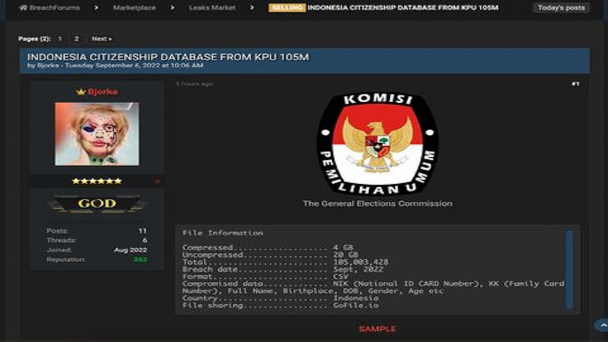Click the yellow SELLING tag
Screen dimensions: 608x342
click(x=287, y=8)
